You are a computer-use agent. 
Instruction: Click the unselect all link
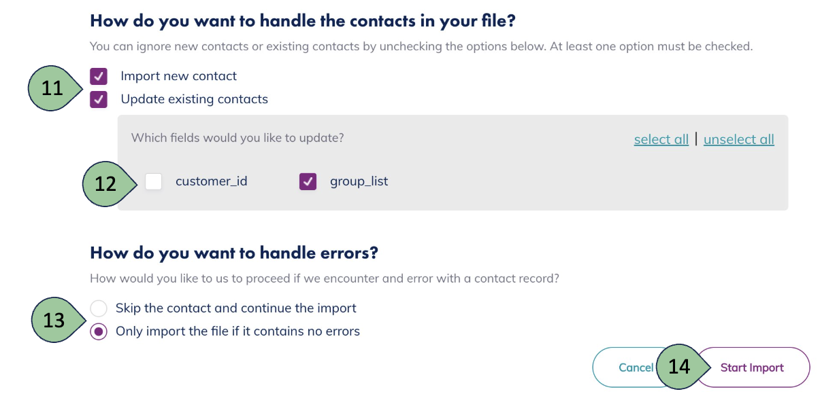738,139
